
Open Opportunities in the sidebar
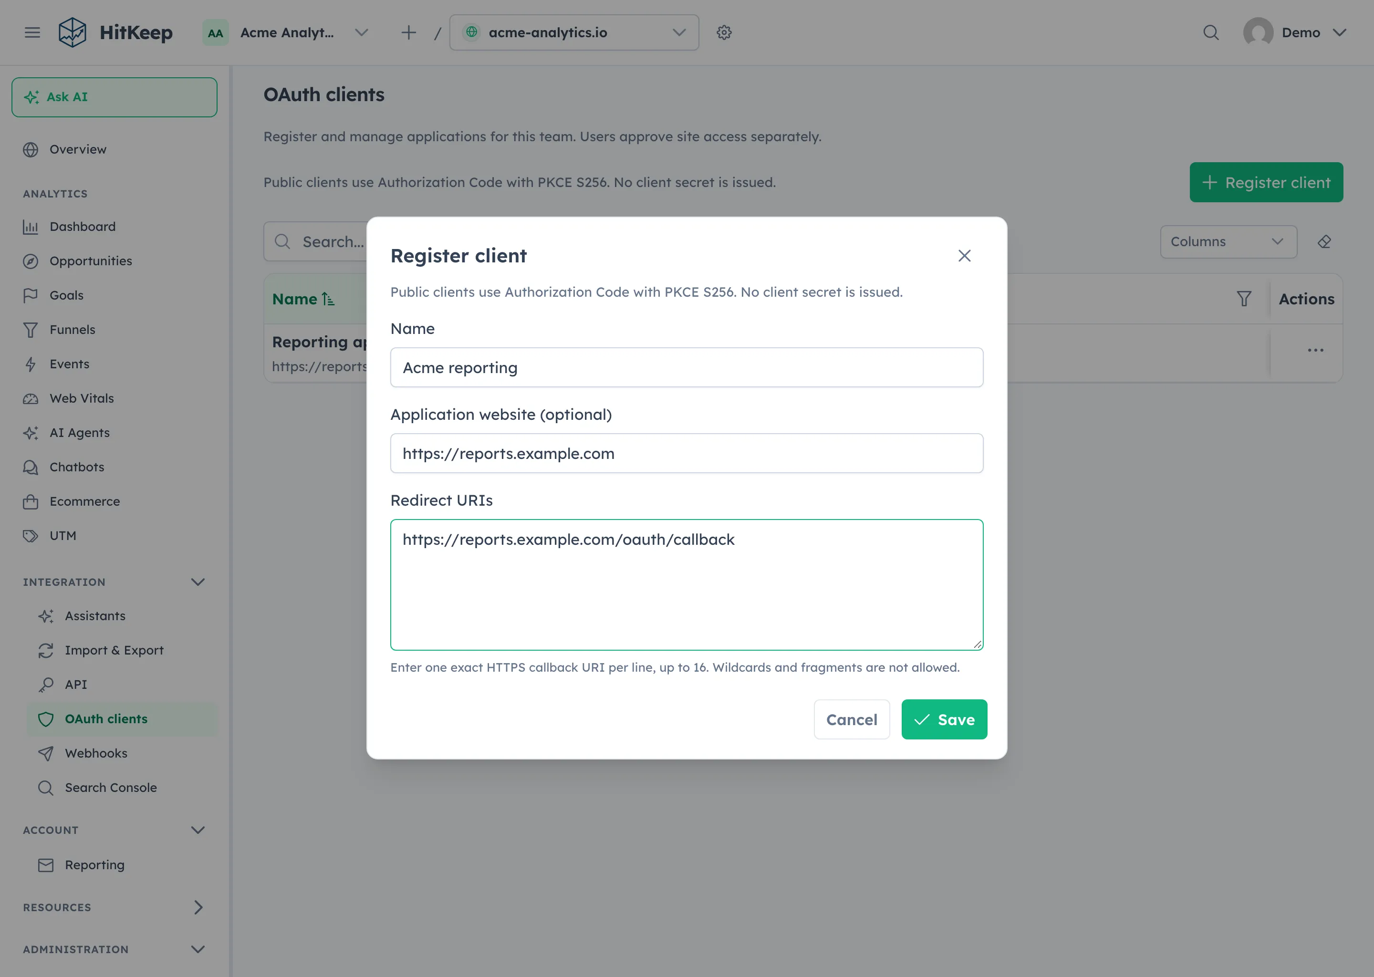pos(114,261)
